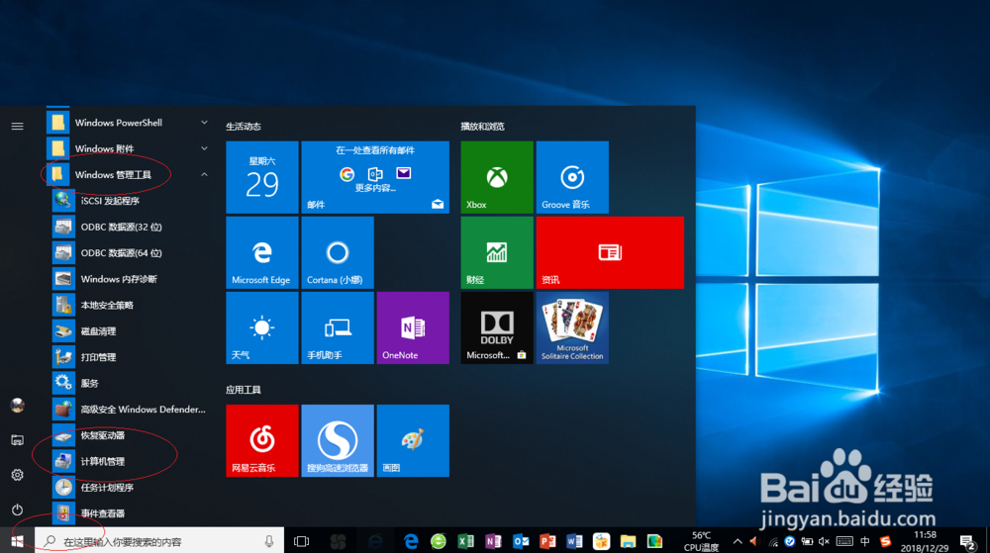Toggle the muted volume tray icon
The image size is (990, 553).
click(x=824, y=541)
